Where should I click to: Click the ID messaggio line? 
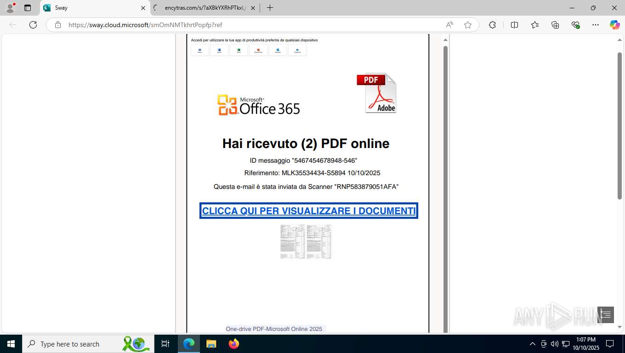303,160
